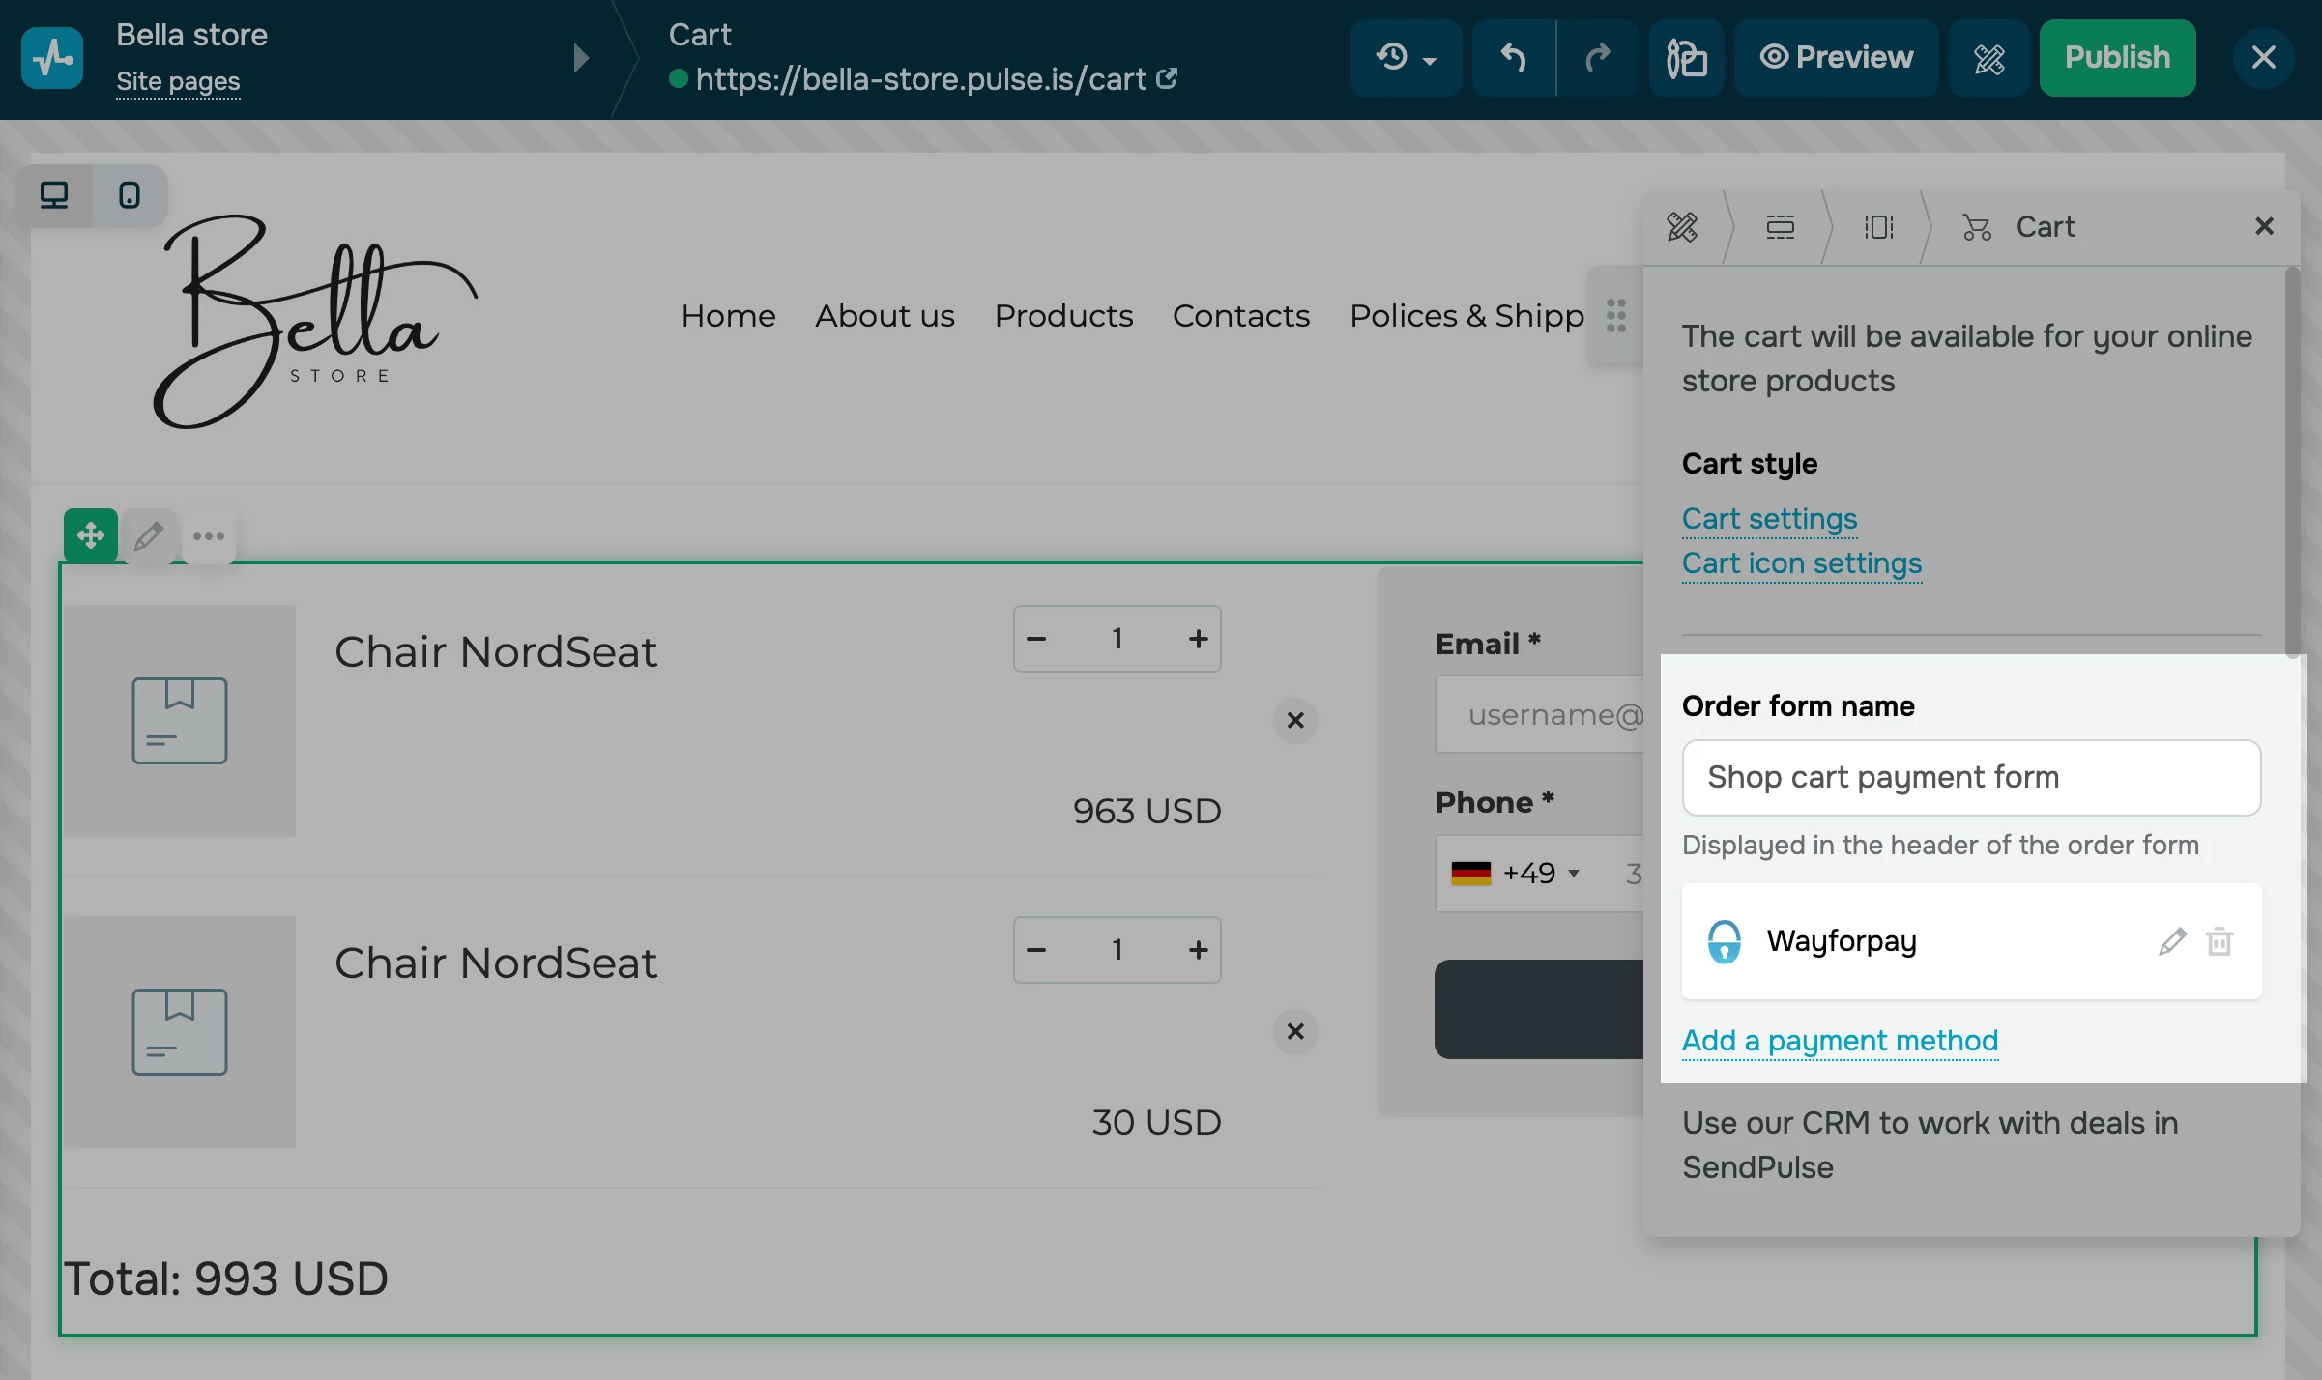
Task: Open the site style design icon
Action: [x=1988, y=58]
